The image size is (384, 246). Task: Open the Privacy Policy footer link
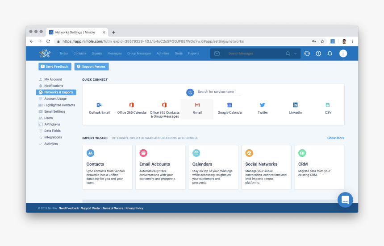(134, 208)
